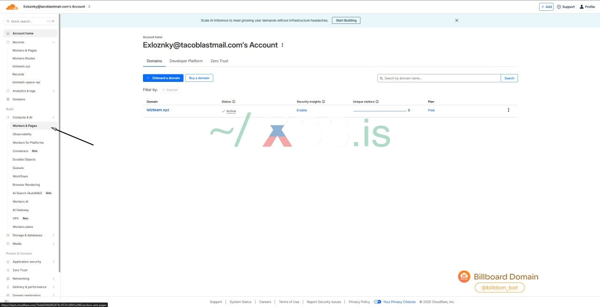Open recent item Records
Viewport: 600px width, 307px height.
click(18, 74)
